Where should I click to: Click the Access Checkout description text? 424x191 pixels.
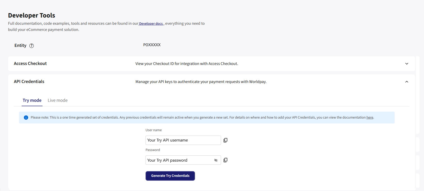[x=186, y=64]
